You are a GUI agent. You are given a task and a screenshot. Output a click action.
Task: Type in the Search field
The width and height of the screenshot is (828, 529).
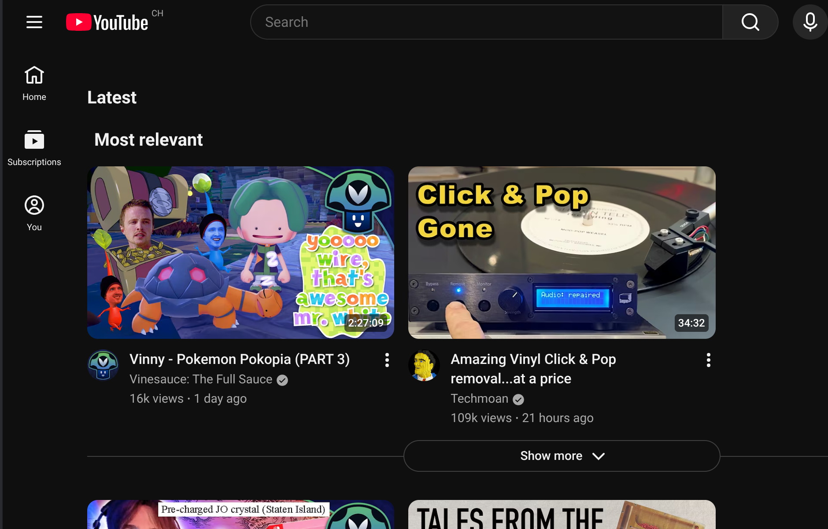pyautogui.click(x=484, y=22)
